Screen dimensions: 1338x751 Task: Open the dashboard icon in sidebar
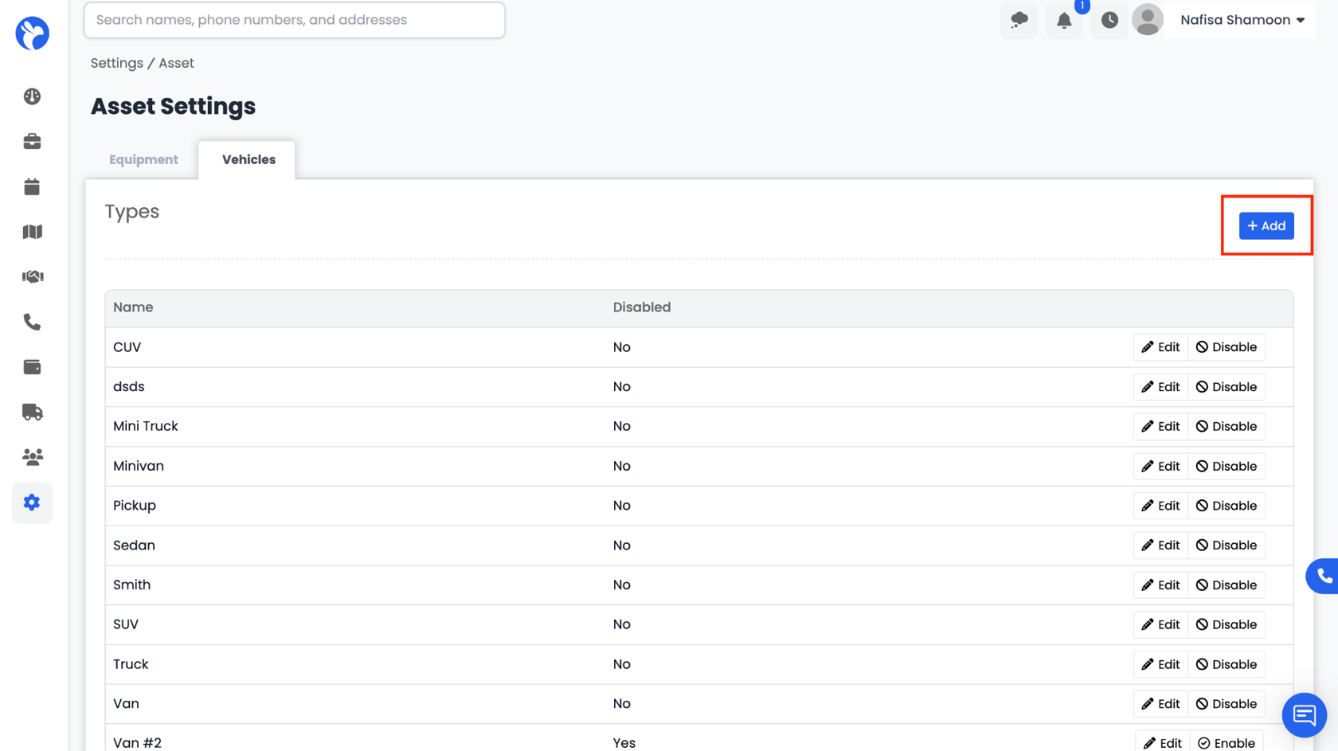click(32, 96)
